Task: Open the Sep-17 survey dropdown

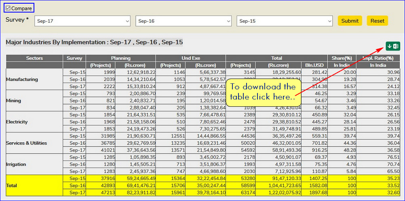Action: coord(82,21)
